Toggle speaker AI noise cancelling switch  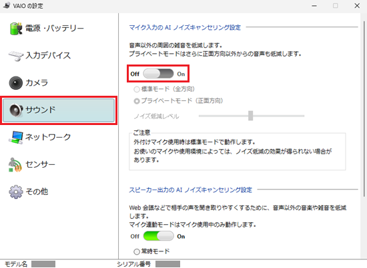tap(158, 236)
